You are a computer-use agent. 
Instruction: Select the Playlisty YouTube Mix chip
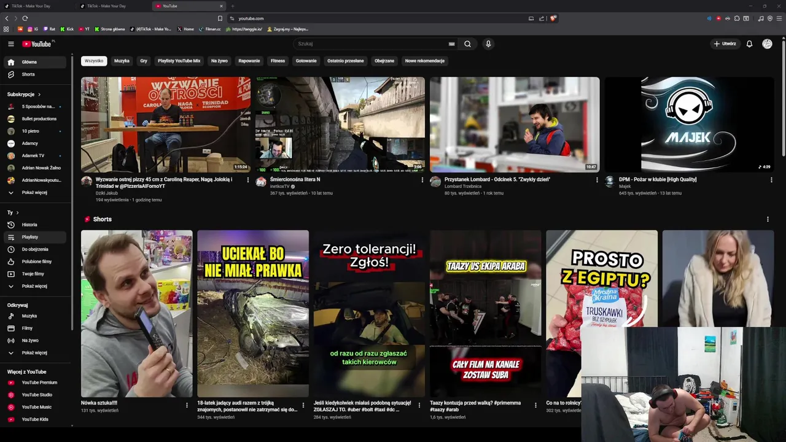click(179, 61)
